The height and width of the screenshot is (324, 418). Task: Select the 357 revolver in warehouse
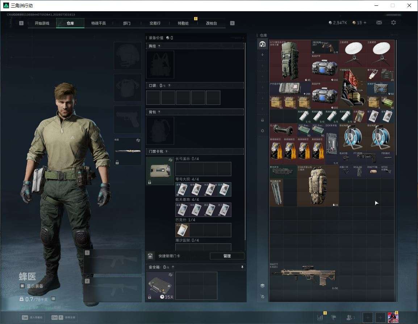[x=325, y=47]
